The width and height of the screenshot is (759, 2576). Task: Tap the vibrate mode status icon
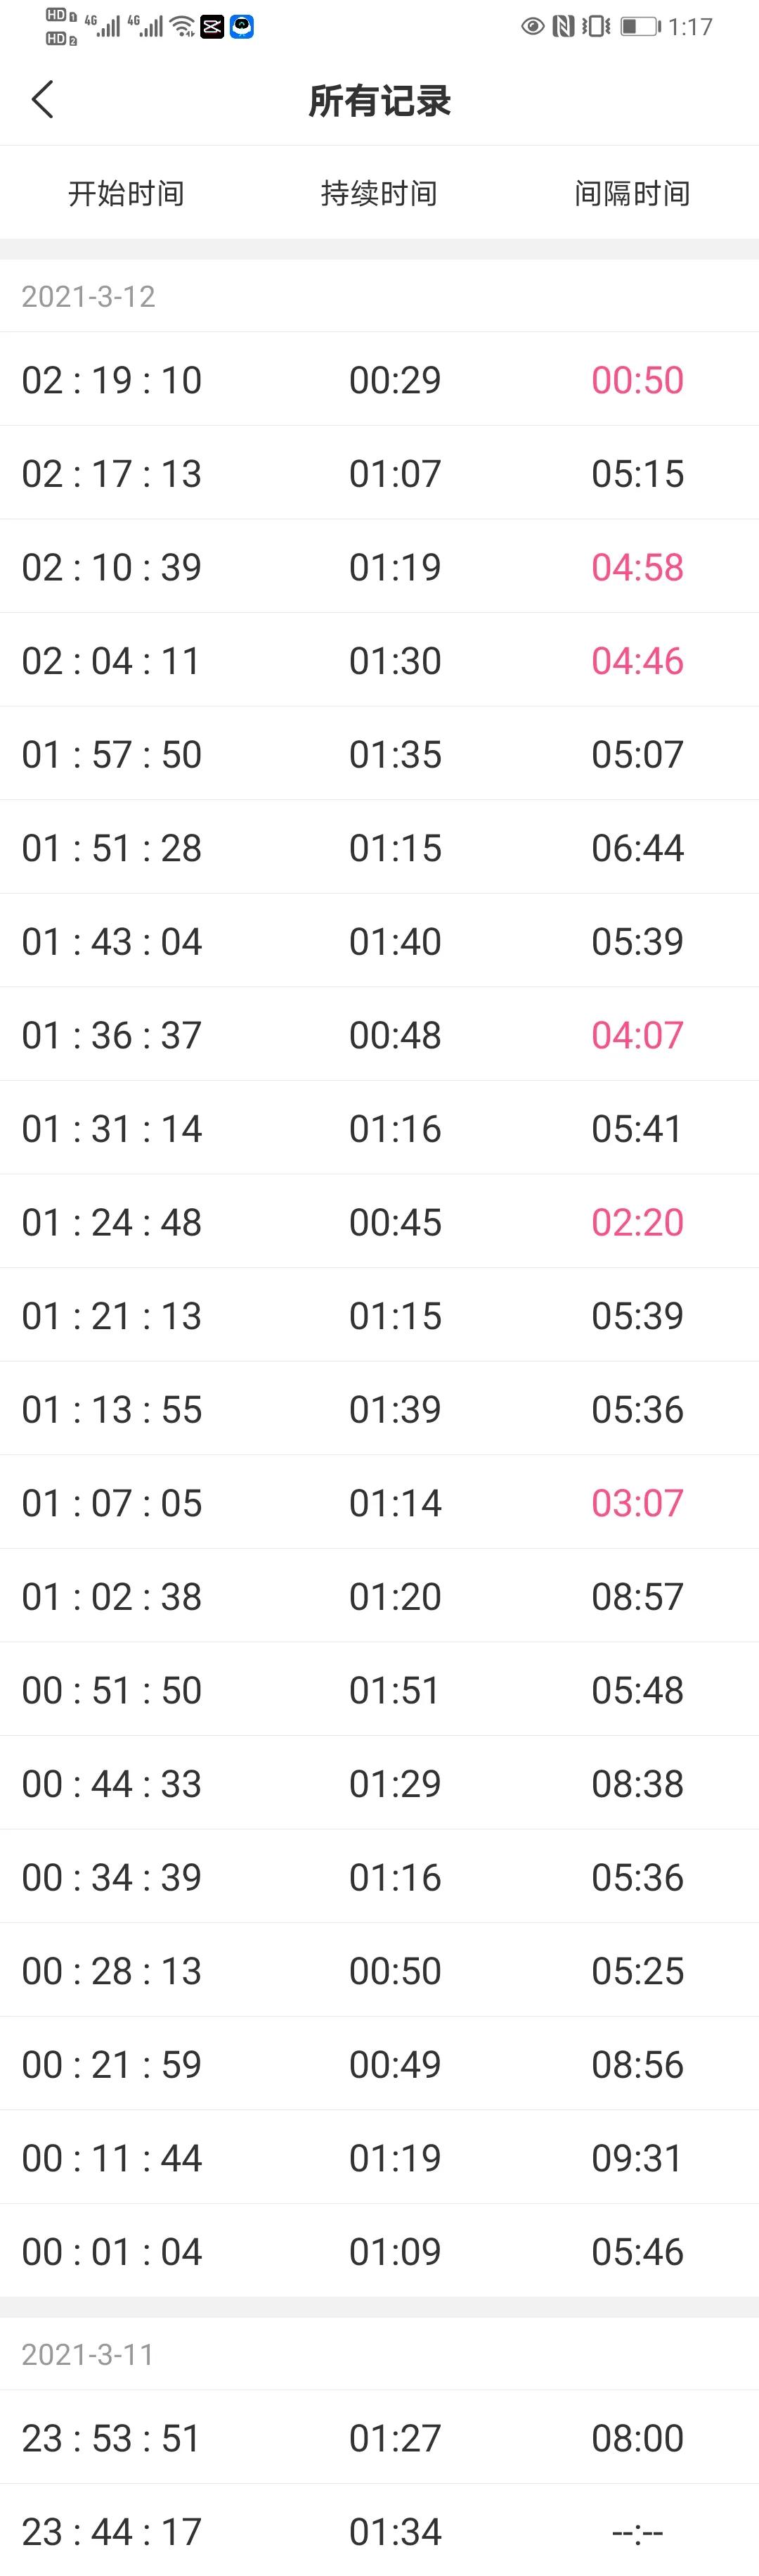(x=596, y=27)
